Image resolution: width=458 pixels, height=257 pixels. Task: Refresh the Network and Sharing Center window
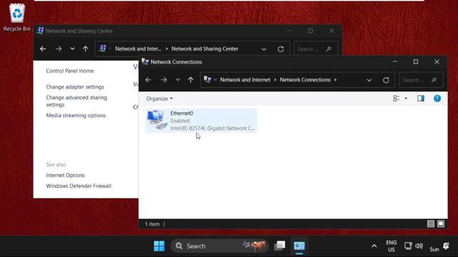(281, 49)
